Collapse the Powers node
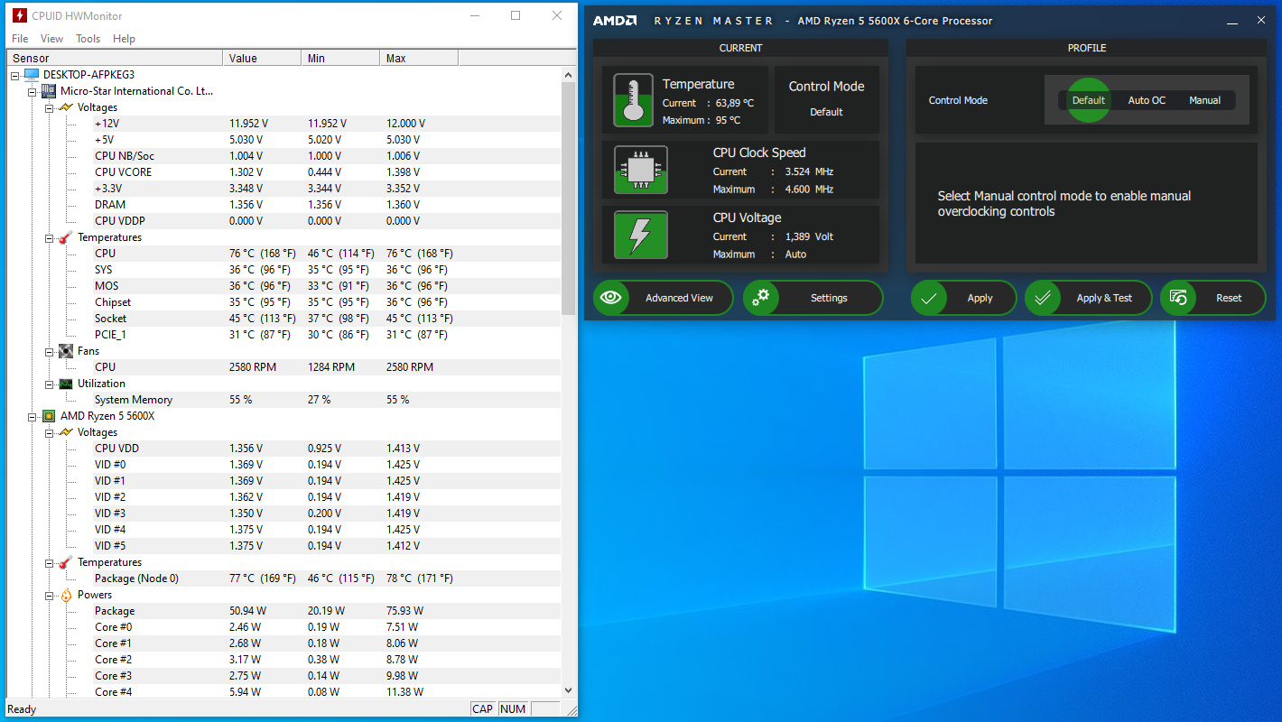Screen dimensions: 1282x722 click(50, 595)
